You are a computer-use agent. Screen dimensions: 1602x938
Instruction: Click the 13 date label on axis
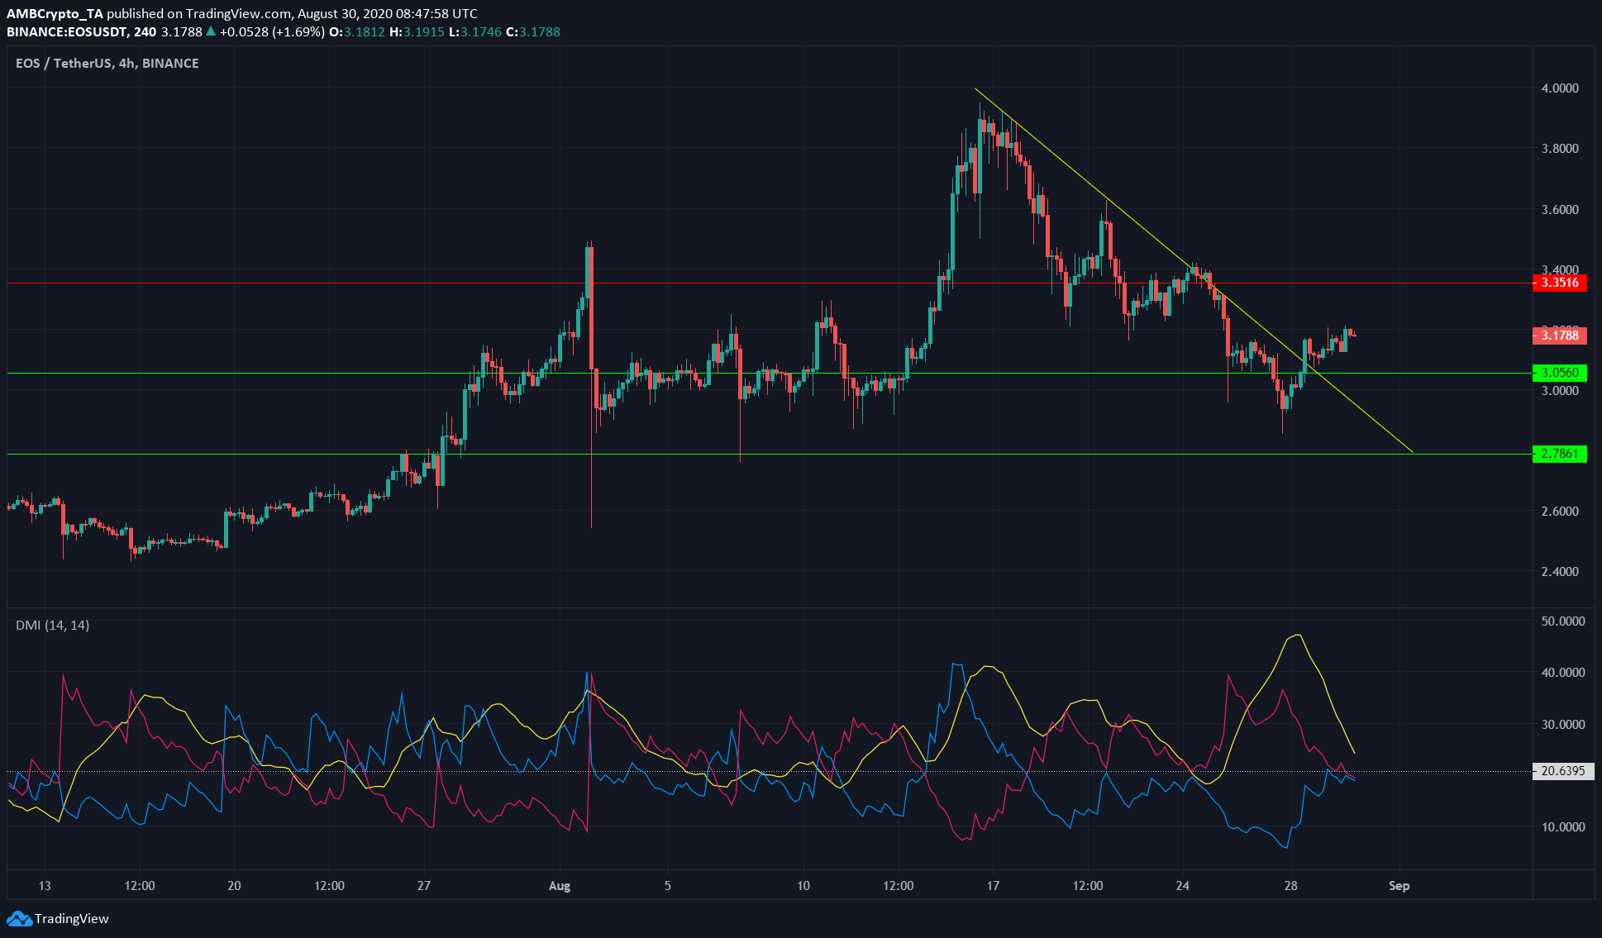(45, 886)
